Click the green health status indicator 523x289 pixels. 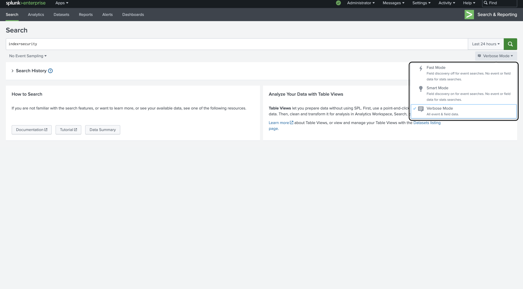(x=338, y=3)
